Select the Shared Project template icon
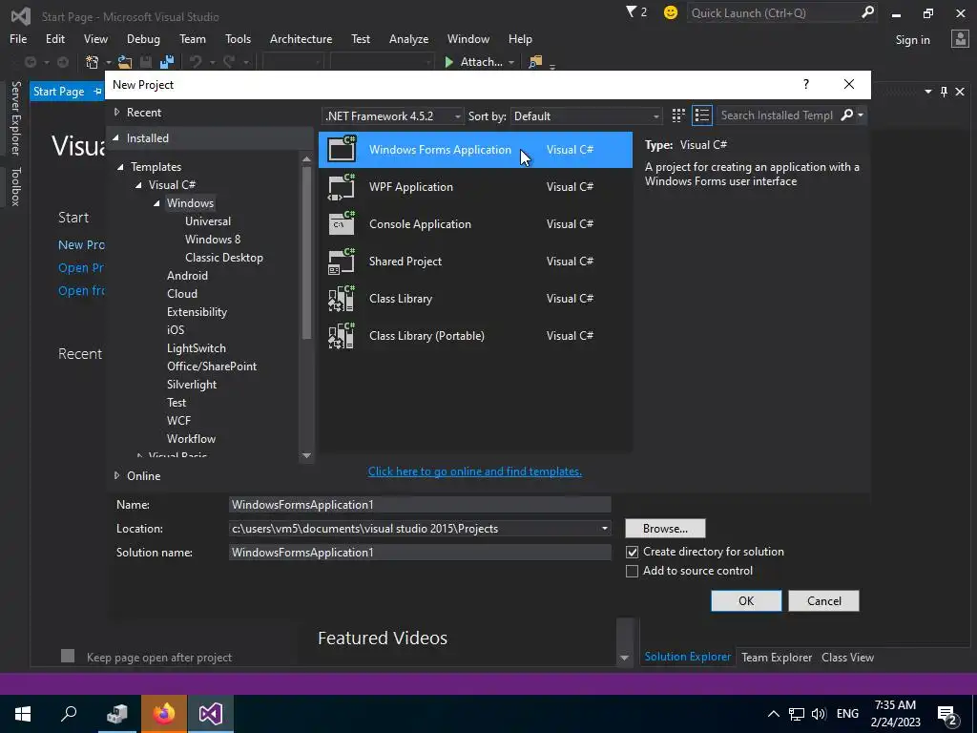 click(x=342, y=262)
